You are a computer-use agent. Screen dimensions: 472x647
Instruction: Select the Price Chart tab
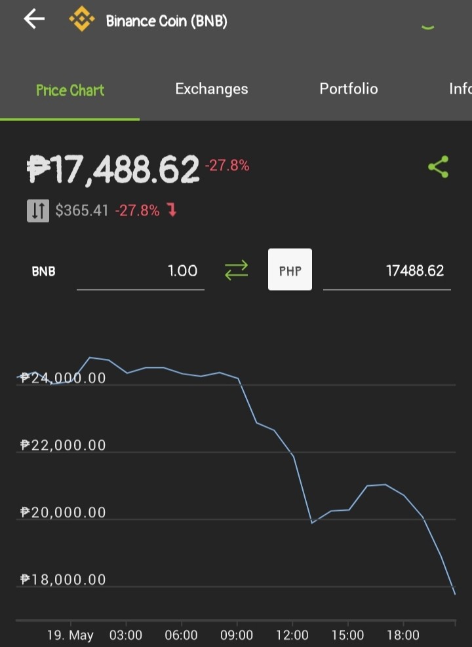coord(69,90)
